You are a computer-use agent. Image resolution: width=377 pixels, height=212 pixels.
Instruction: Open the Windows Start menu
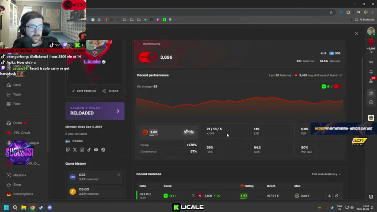tap(6, 208)
